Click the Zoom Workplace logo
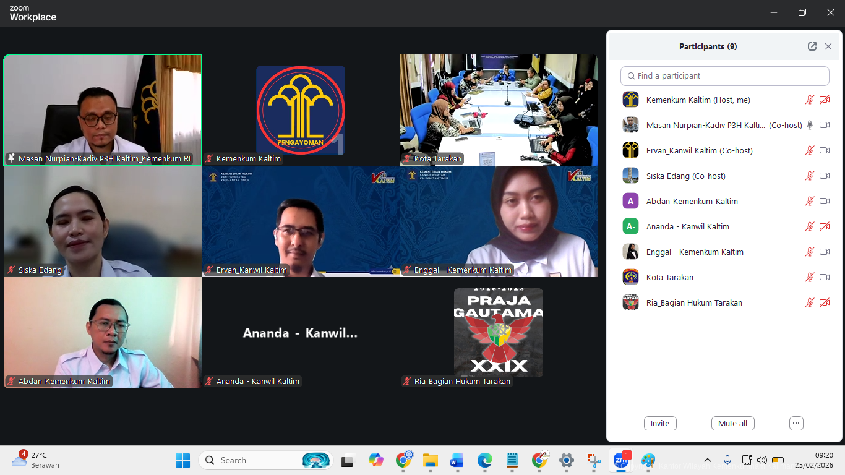Viewport: 845px width, 475px height. [x=32, y=13]
